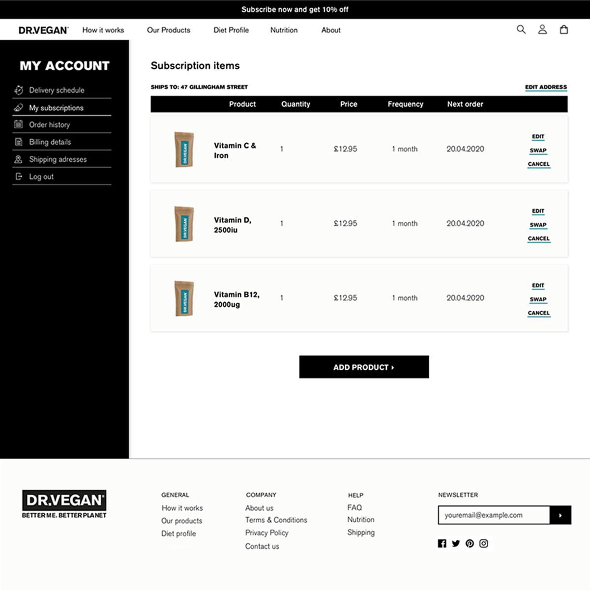Visit the Instagram icon in footer

point(484,543)
